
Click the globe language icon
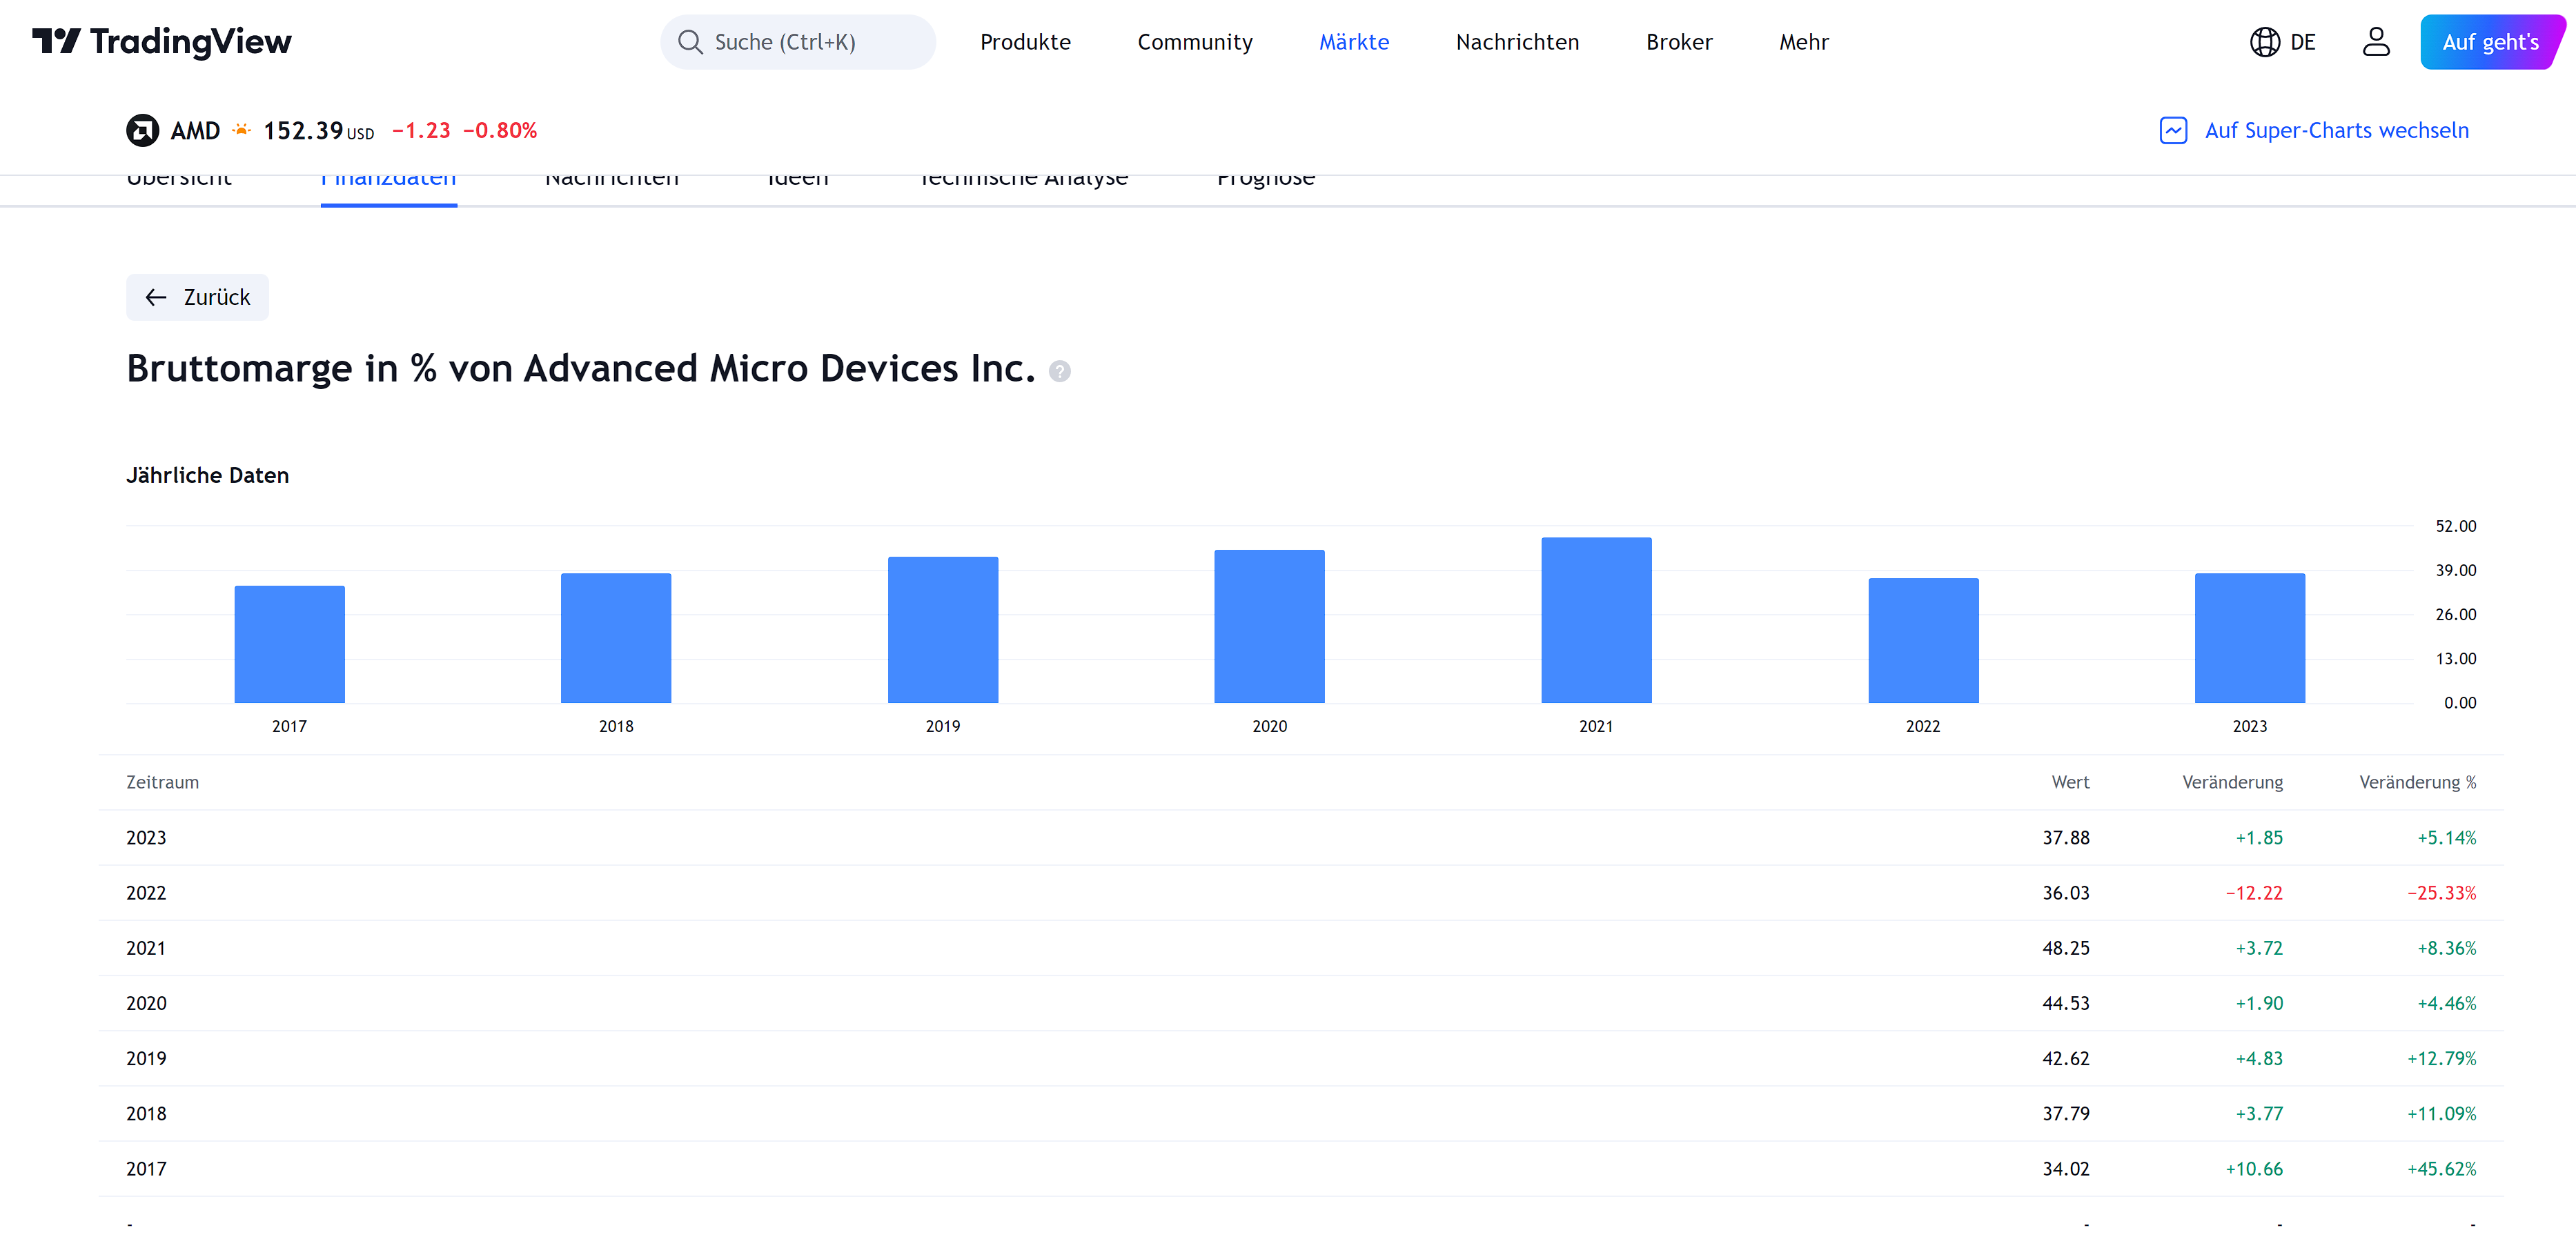click(x=2264, y=42)
